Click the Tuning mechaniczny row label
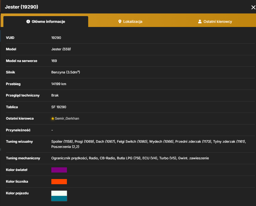 point(23,158)
